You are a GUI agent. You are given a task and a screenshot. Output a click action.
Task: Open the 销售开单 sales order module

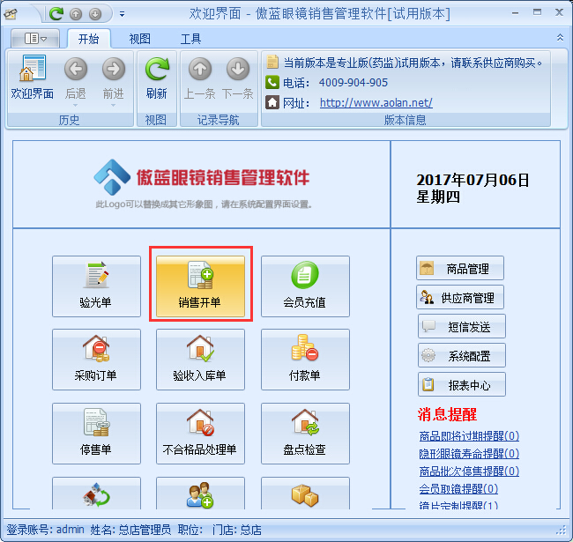[x=200, y=286]
